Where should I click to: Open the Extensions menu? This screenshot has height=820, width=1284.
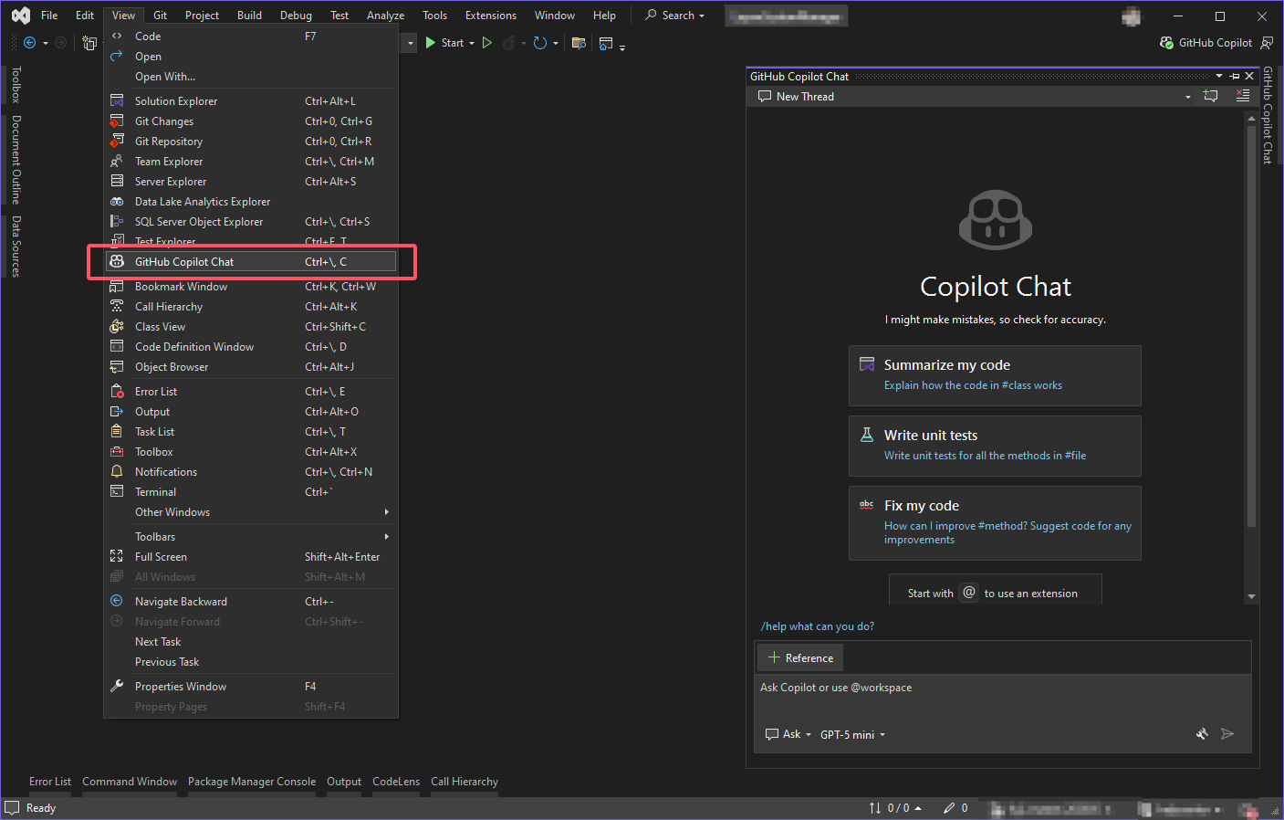tap(491, 16)
